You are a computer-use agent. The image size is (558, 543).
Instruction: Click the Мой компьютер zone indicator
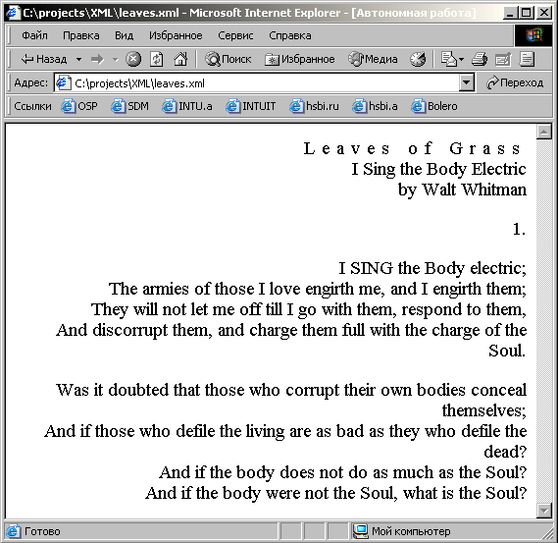(402, 531)
